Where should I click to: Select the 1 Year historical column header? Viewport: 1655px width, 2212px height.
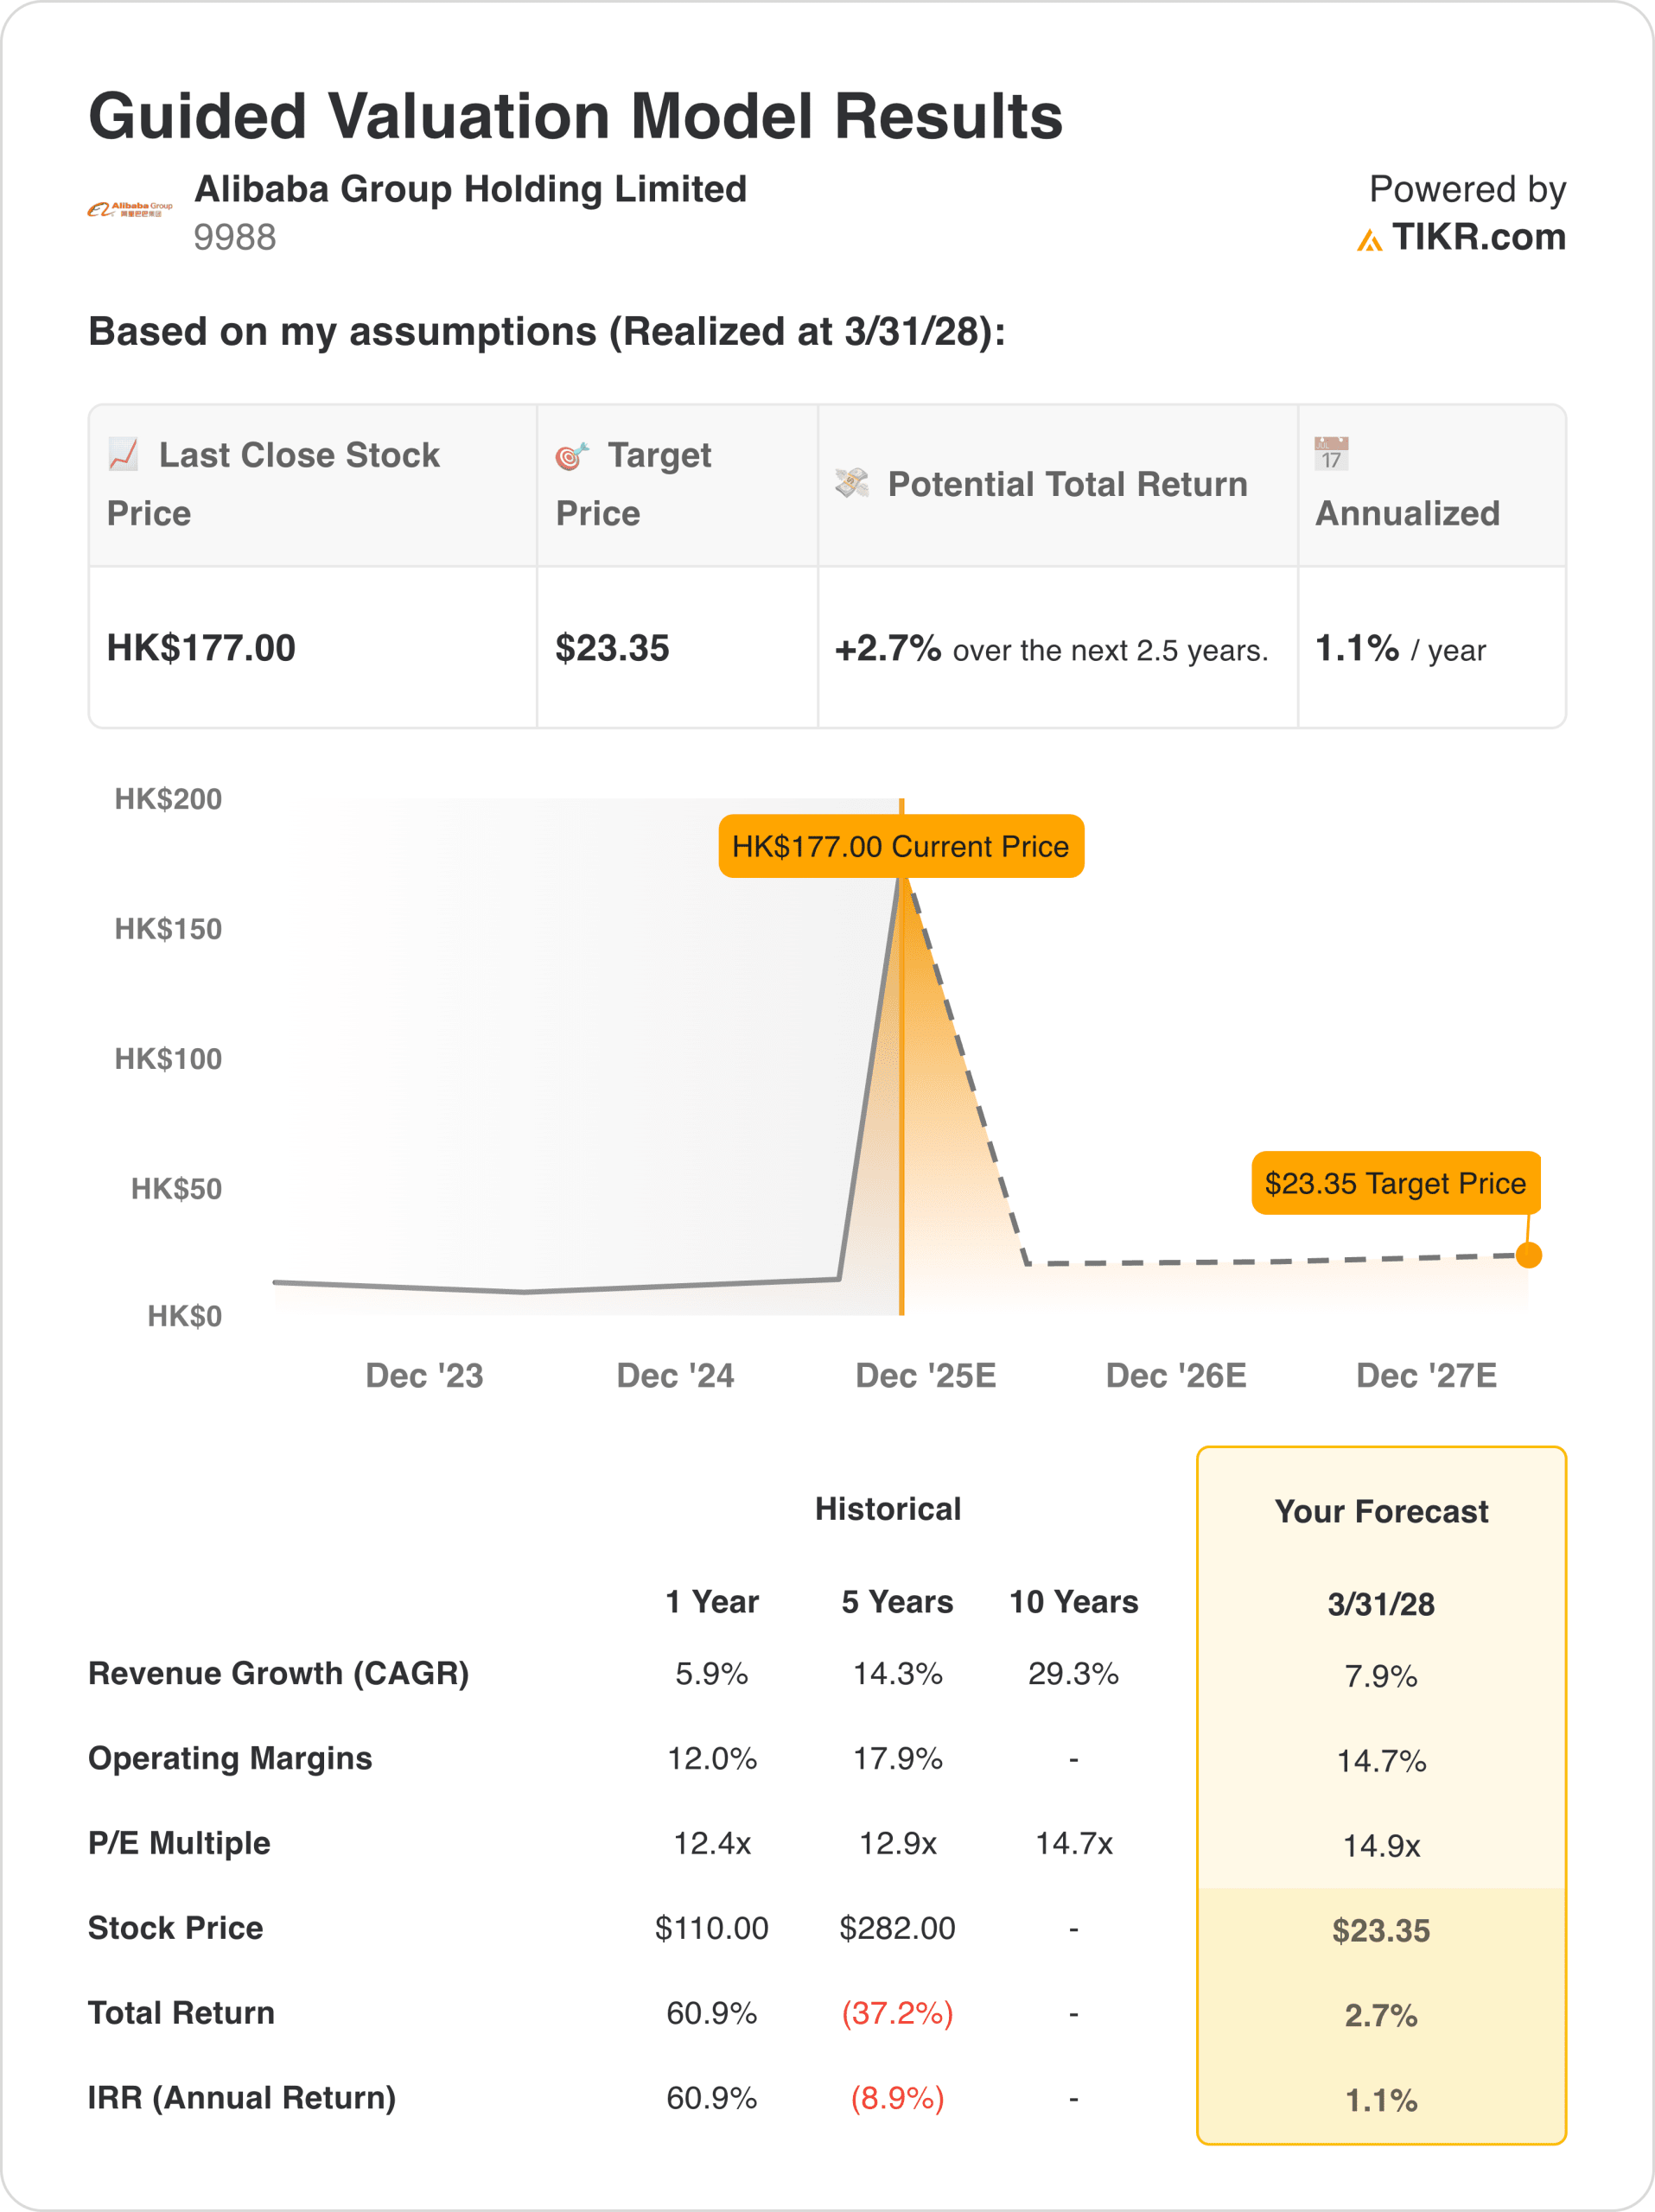pyautogui.click(x=712, y=1601)
